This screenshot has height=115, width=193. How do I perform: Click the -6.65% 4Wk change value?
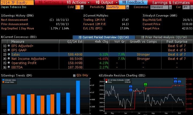103,59
